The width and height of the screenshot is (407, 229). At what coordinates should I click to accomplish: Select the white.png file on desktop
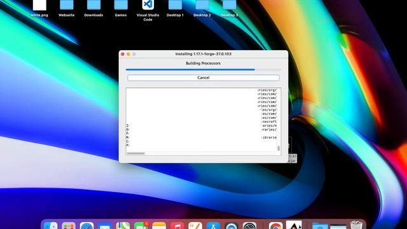(39, 8)
